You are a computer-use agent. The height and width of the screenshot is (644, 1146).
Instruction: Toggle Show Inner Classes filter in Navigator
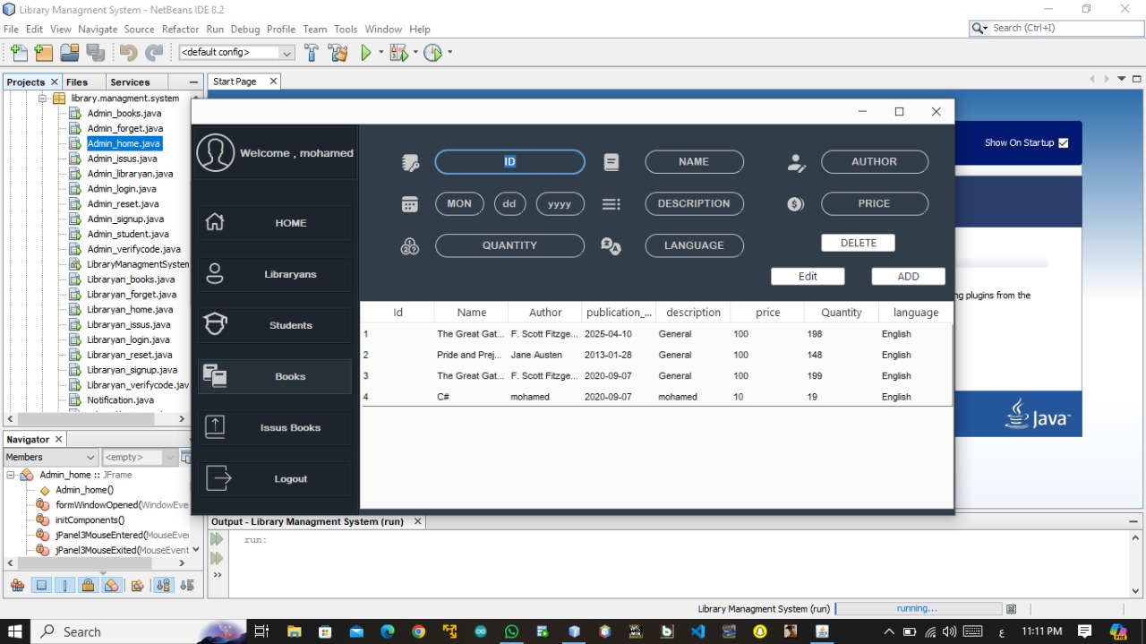111,585
